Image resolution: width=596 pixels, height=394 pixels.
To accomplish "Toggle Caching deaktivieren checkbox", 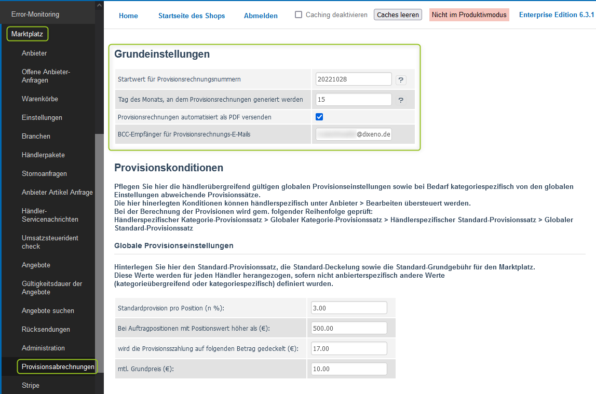I will pyautogui.click(x=299, y=15).
